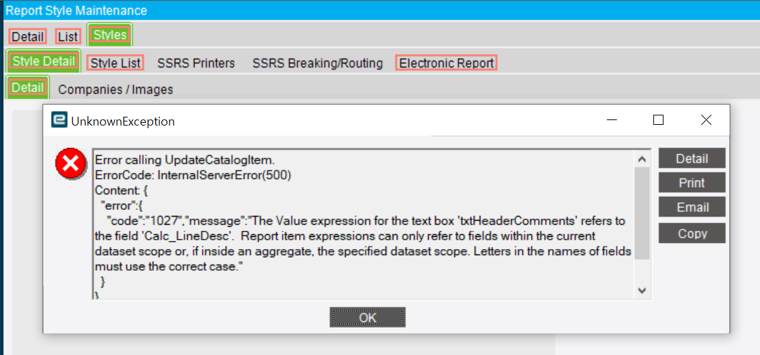Click the 'Error calling UpdateCatalogItem.' line
Image resolution: width=760 pixels, height=355 pixels.
[x=185, y=160]
